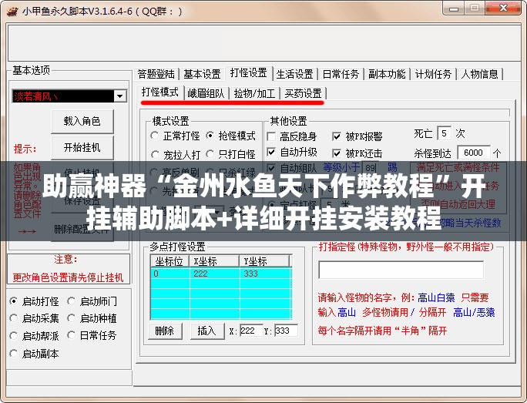The height and width of the screenshot is (403, 527).
Task: Click the 222 cell in the table
Action: [x=215, y=274]
